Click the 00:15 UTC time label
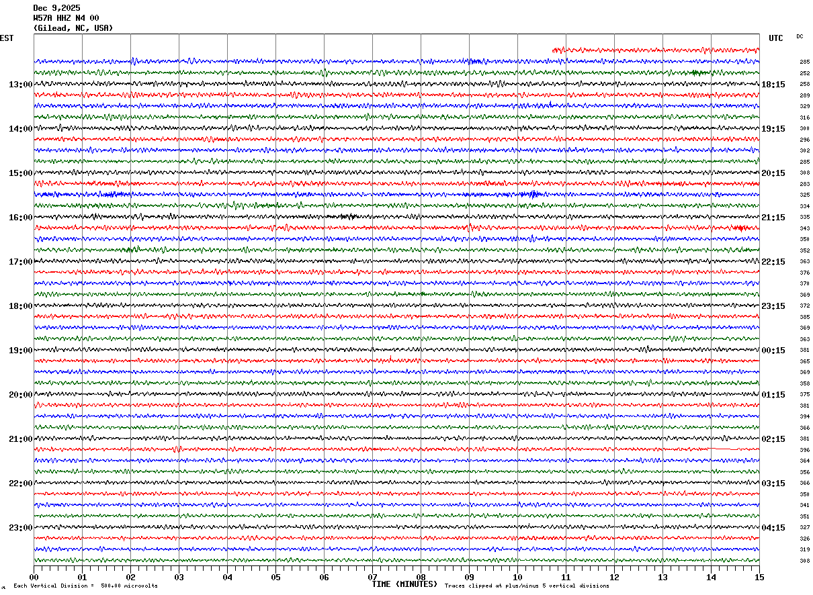The width and height of the screenshot is (813, 595). pyautogui.click(x=773, y=351)
